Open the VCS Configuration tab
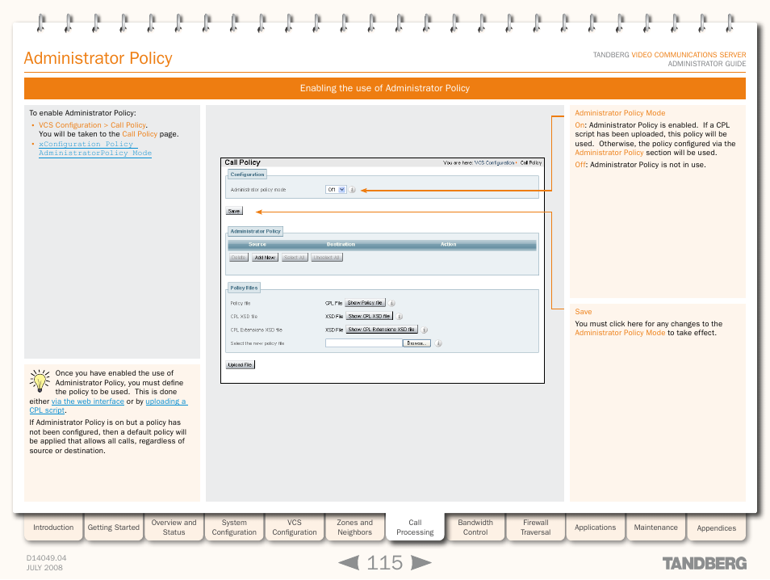 tap(295, 527)
